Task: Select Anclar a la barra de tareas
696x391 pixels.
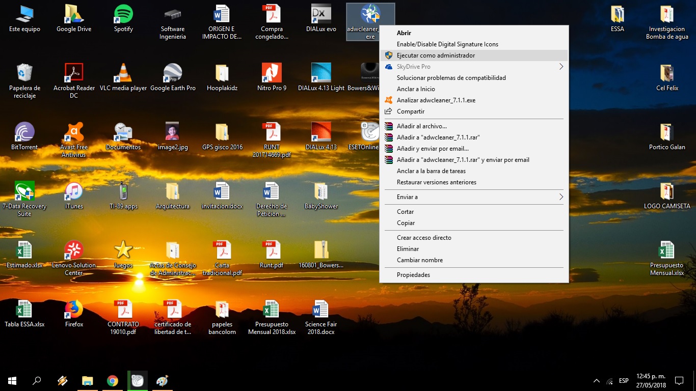Action: [x=474, y=171]
